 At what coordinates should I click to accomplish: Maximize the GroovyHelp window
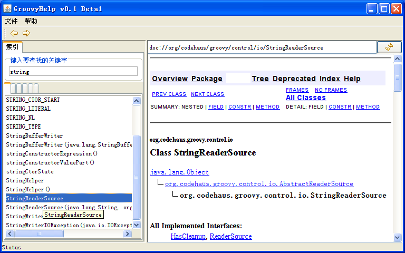coord(384,9)
